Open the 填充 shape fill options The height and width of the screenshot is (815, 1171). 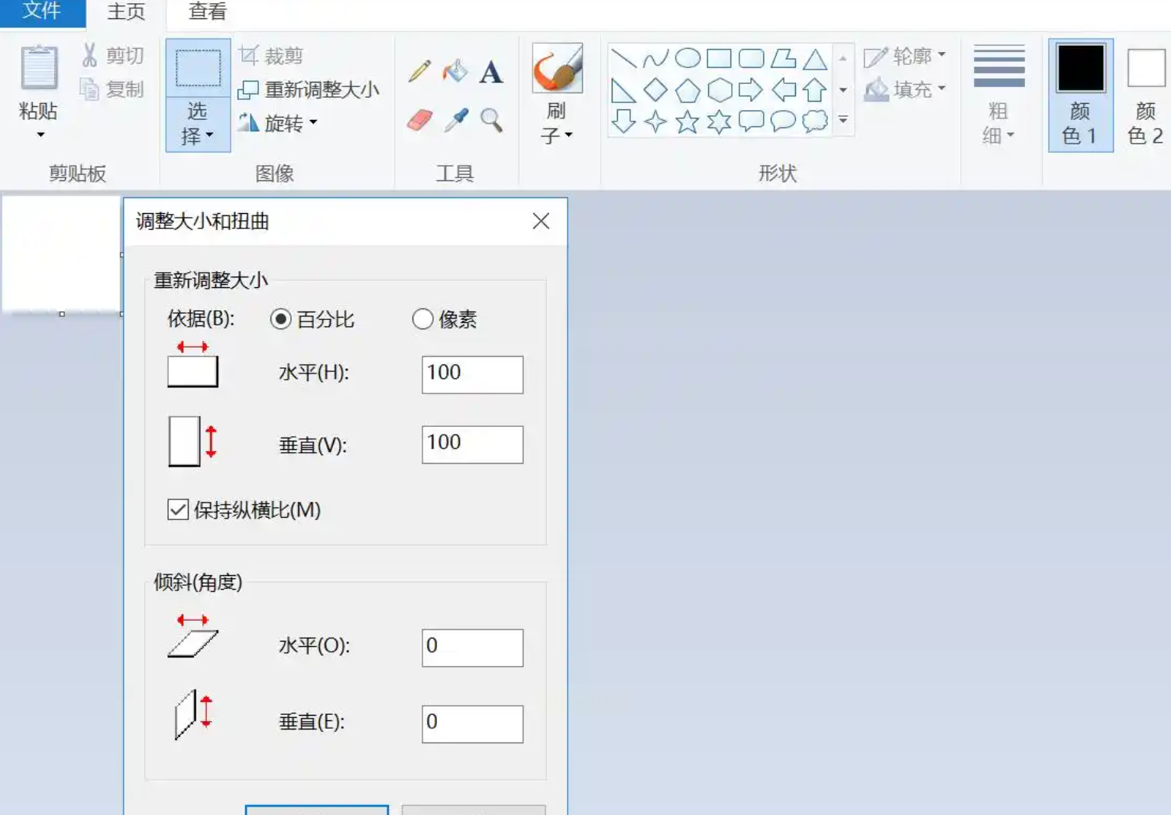(x=905, y=89)
